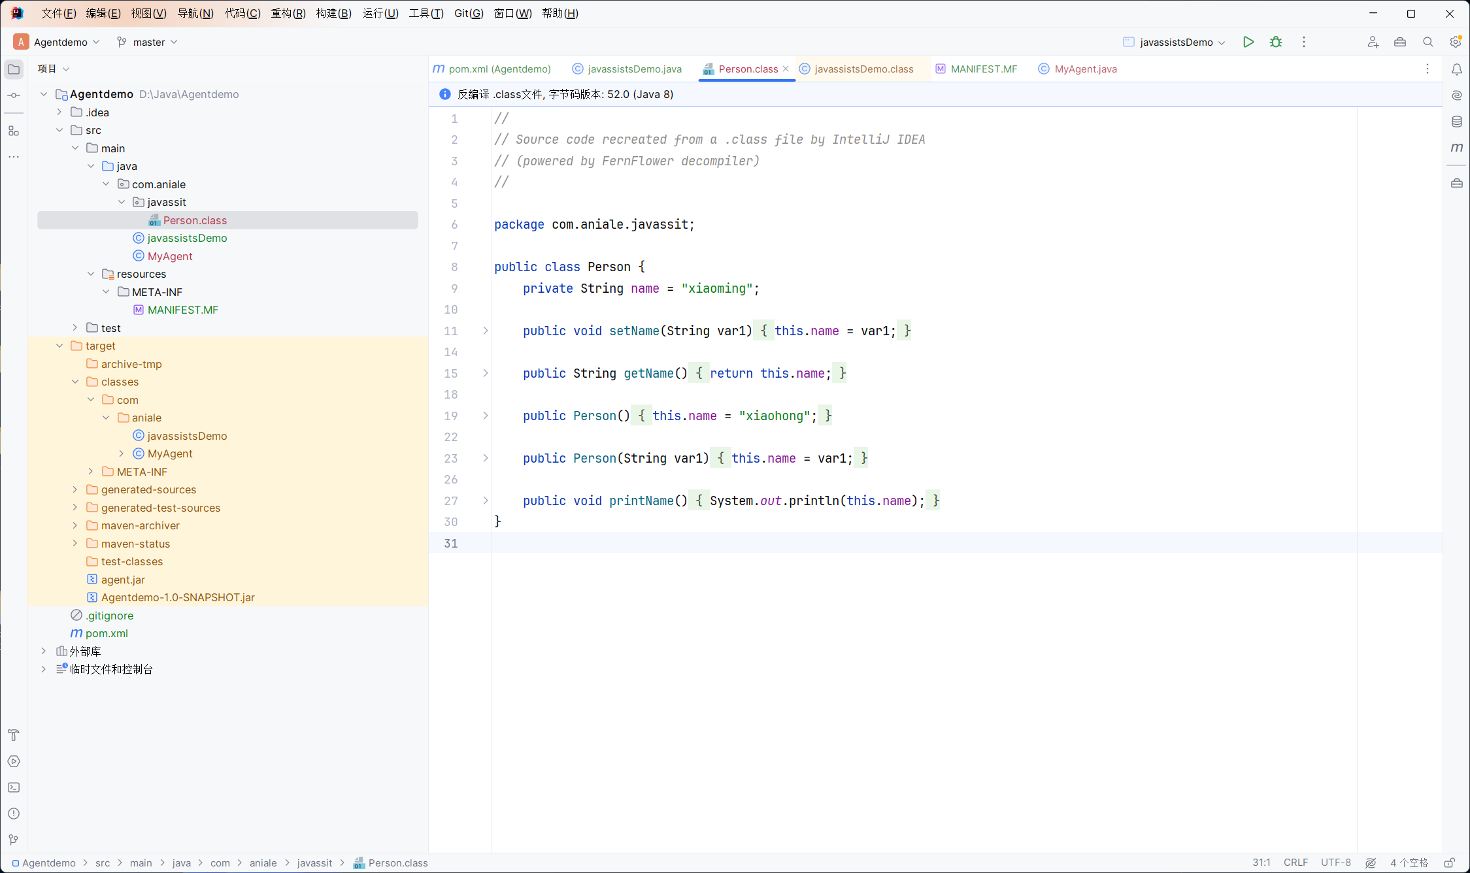Image resolution: width=1470 pixels, height=873 pixels.
Task: Select Agentdemo-1.0-SNAPSHOT.jar file
Action: 178,597
